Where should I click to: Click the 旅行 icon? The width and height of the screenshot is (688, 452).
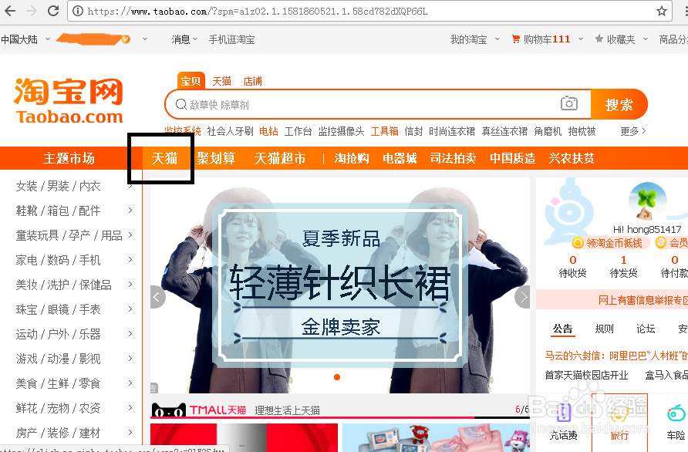(619, 413)
